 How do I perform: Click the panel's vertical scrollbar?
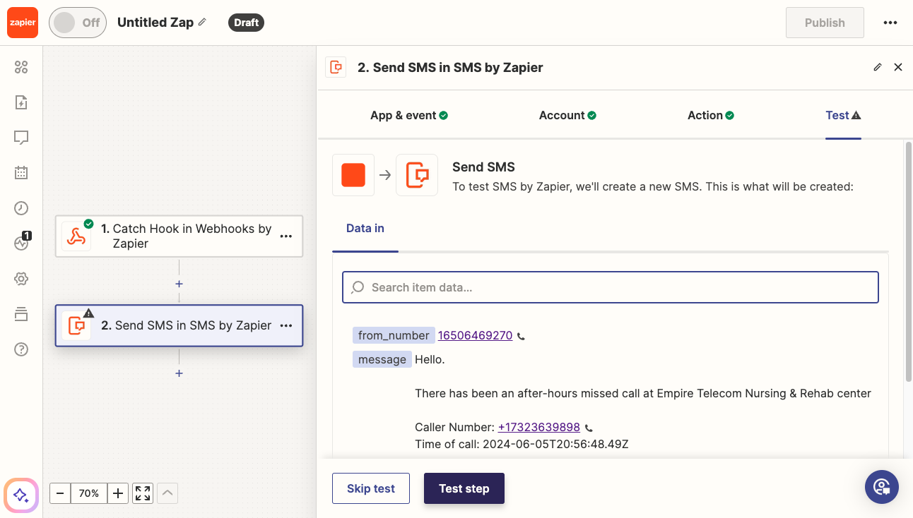point(909,261)
